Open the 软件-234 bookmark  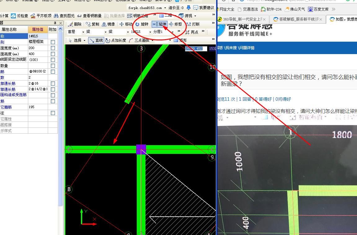271,9
